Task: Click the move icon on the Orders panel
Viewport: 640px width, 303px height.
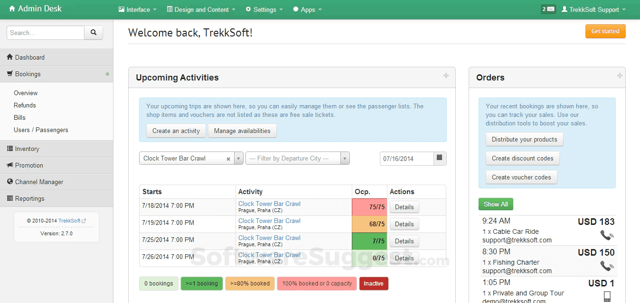Action: pyautogui.click(x=620, y=75)
